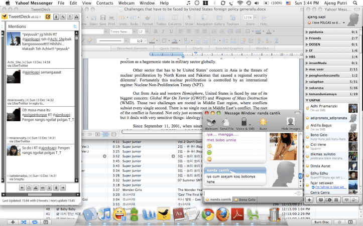
Task: Click the iTunes shuffle button
Action: (x=24, y=221)
